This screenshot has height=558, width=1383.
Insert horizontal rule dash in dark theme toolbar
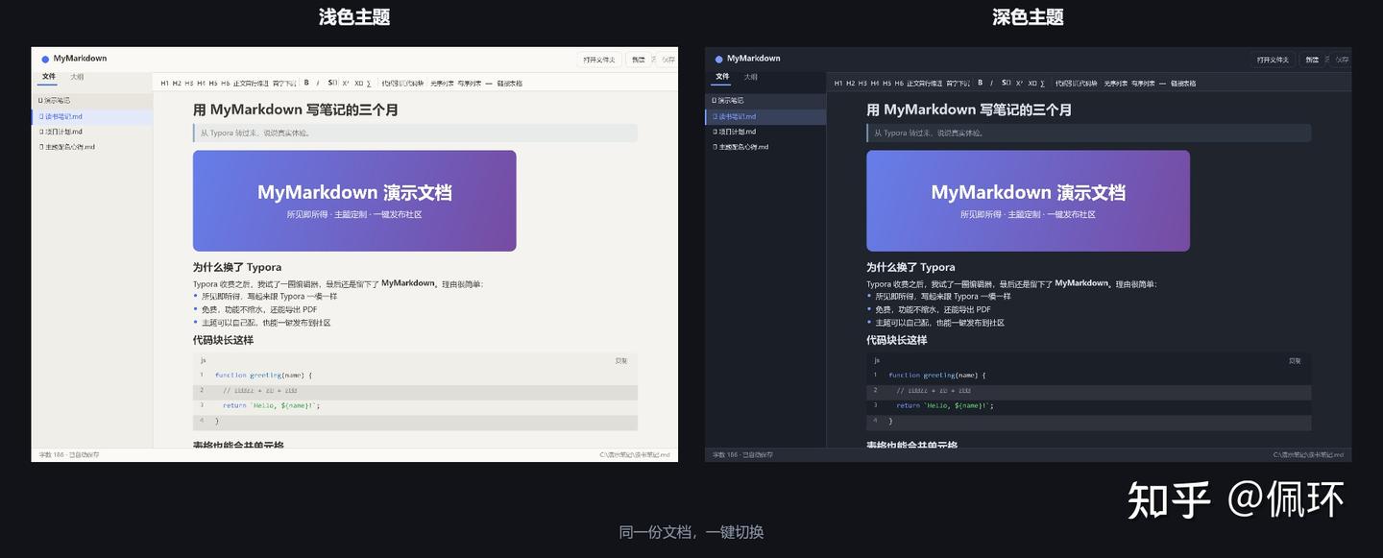(x=1162, y=84)
